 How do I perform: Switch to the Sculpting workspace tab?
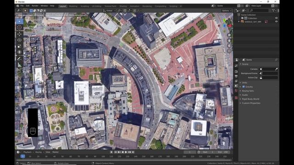click(85, 6)
